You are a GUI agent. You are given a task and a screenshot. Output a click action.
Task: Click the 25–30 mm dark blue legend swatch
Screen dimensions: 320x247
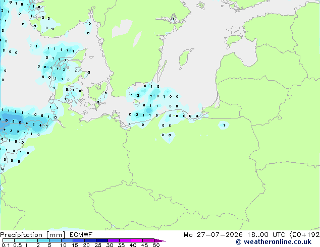point(102,240)
